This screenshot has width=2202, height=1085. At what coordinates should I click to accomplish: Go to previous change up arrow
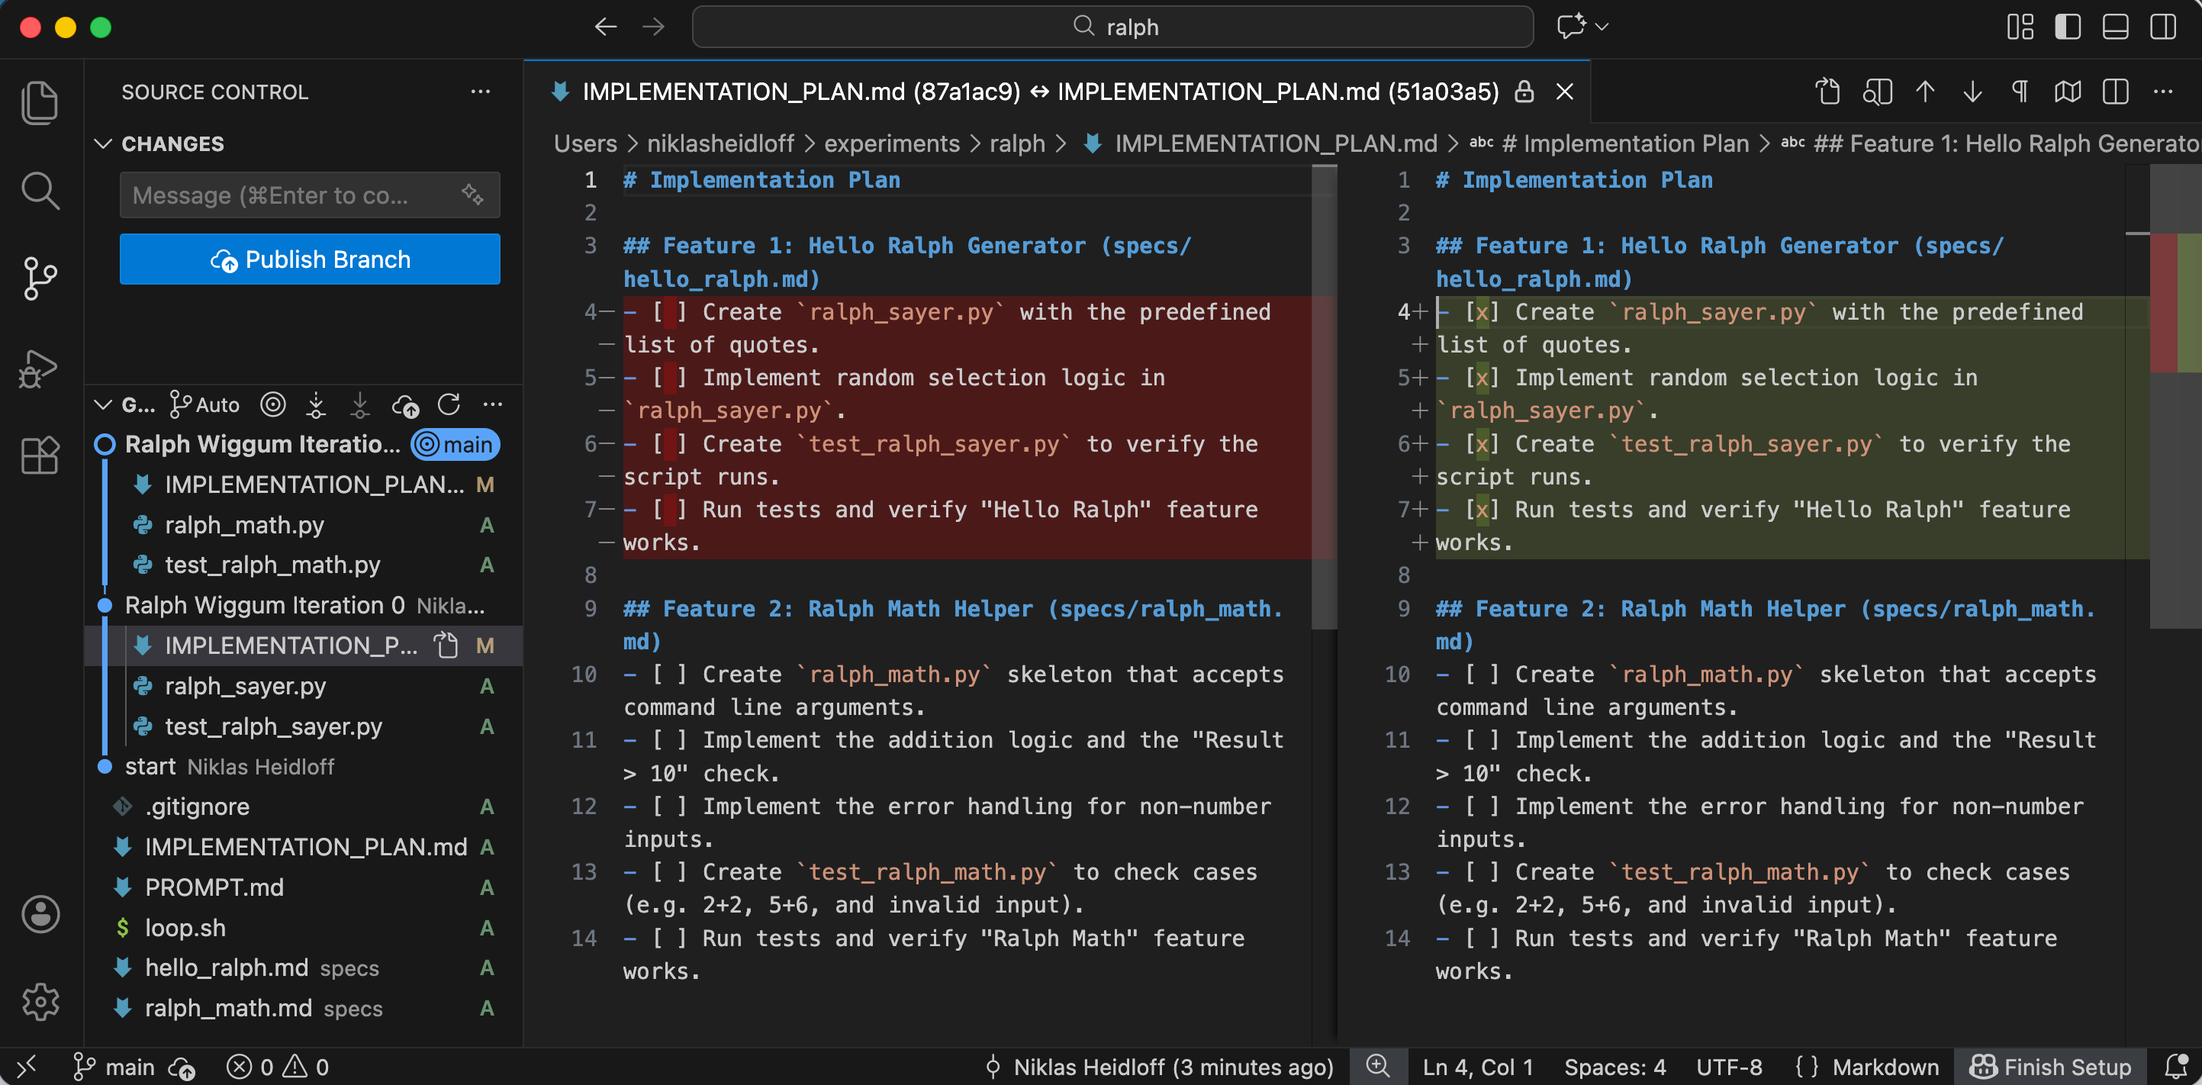click(1924, 92)
